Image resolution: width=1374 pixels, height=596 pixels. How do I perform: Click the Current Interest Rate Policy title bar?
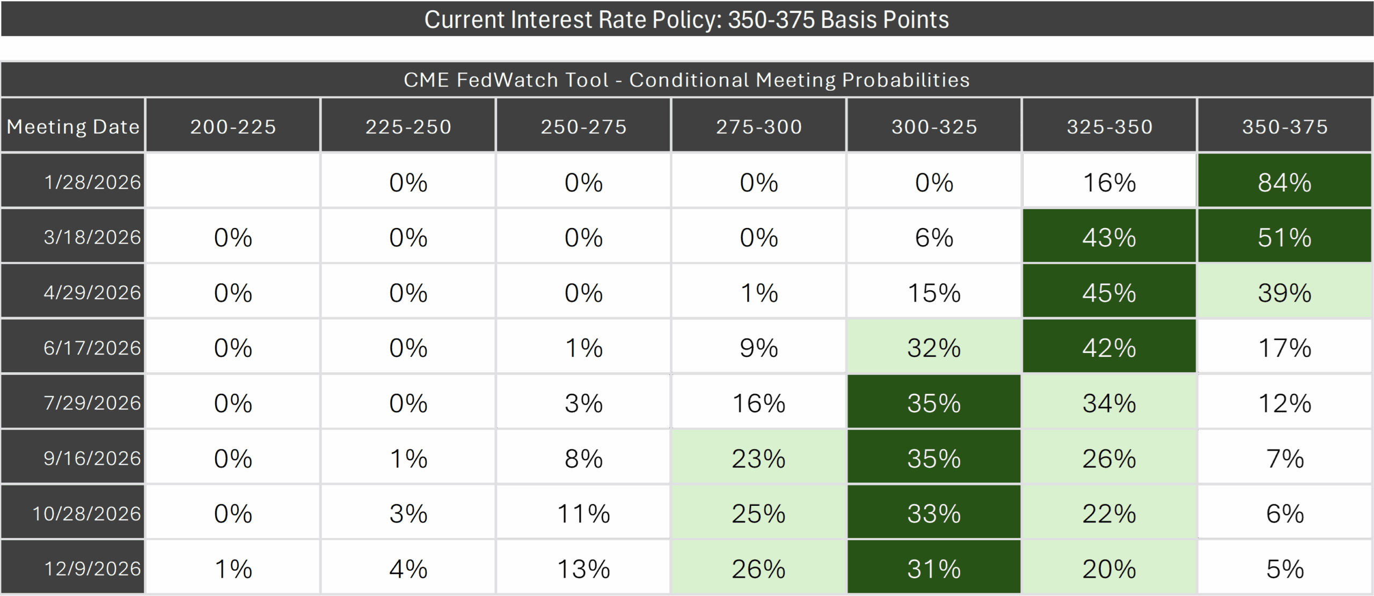[x=686, y=20]
